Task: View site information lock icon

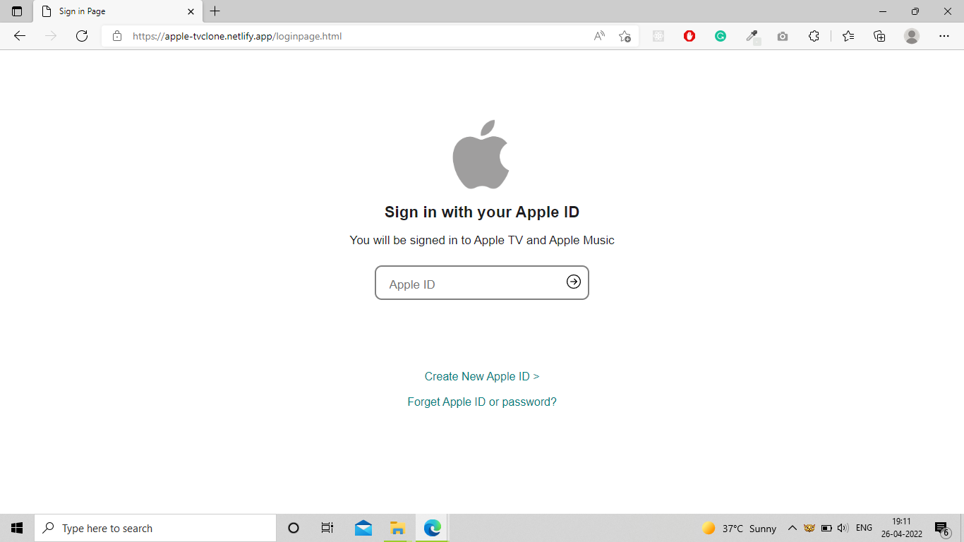Action: click(x=117, y=36)
